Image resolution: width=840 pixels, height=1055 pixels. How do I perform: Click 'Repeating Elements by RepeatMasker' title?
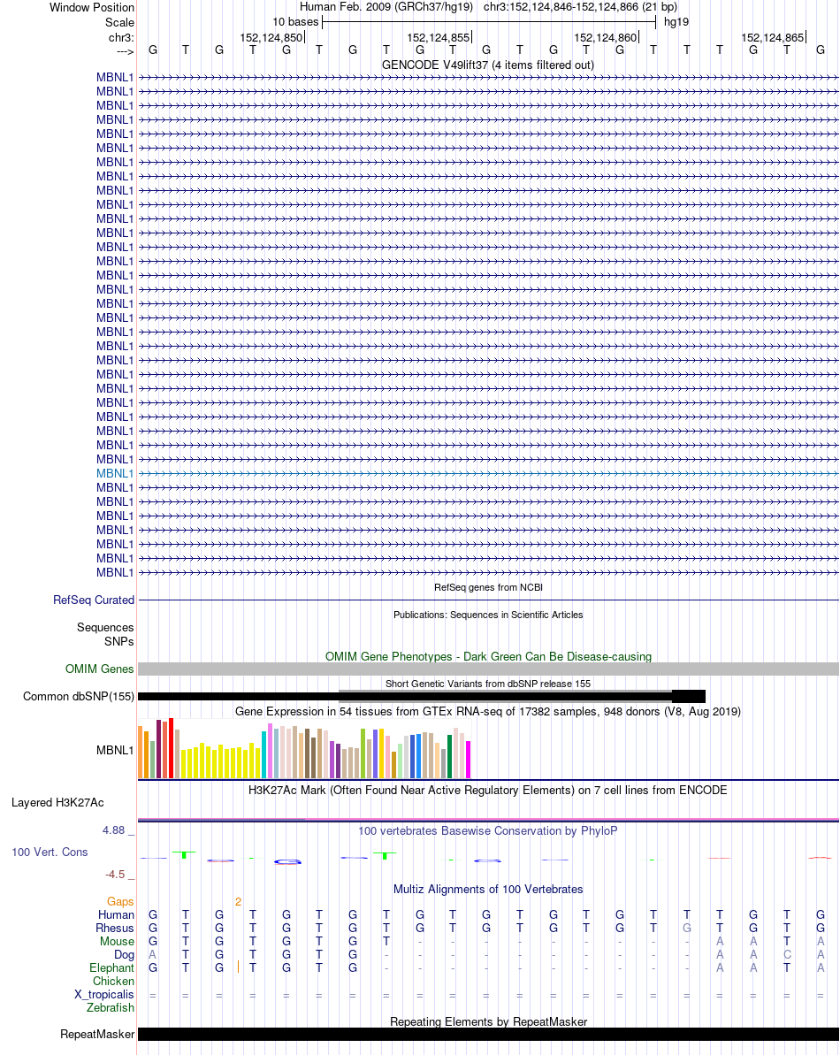488,1021
